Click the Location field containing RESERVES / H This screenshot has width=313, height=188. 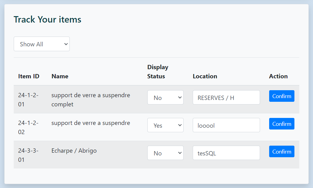click(x=226, y=98)
